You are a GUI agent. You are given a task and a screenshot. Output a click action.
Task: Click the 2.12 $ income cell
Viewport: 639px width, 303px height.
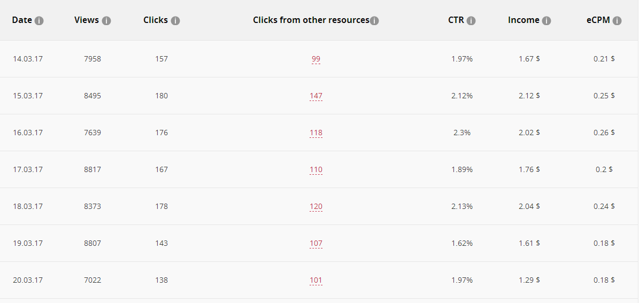[529, 96]
